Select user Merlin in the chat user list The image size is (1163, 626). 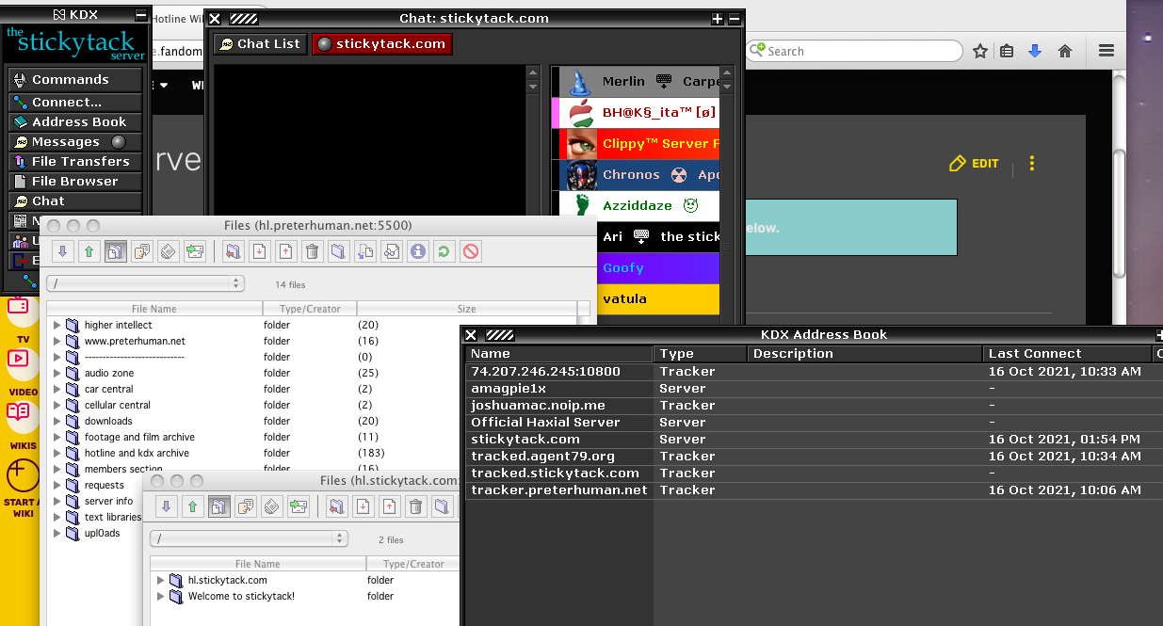click(636, 82)
